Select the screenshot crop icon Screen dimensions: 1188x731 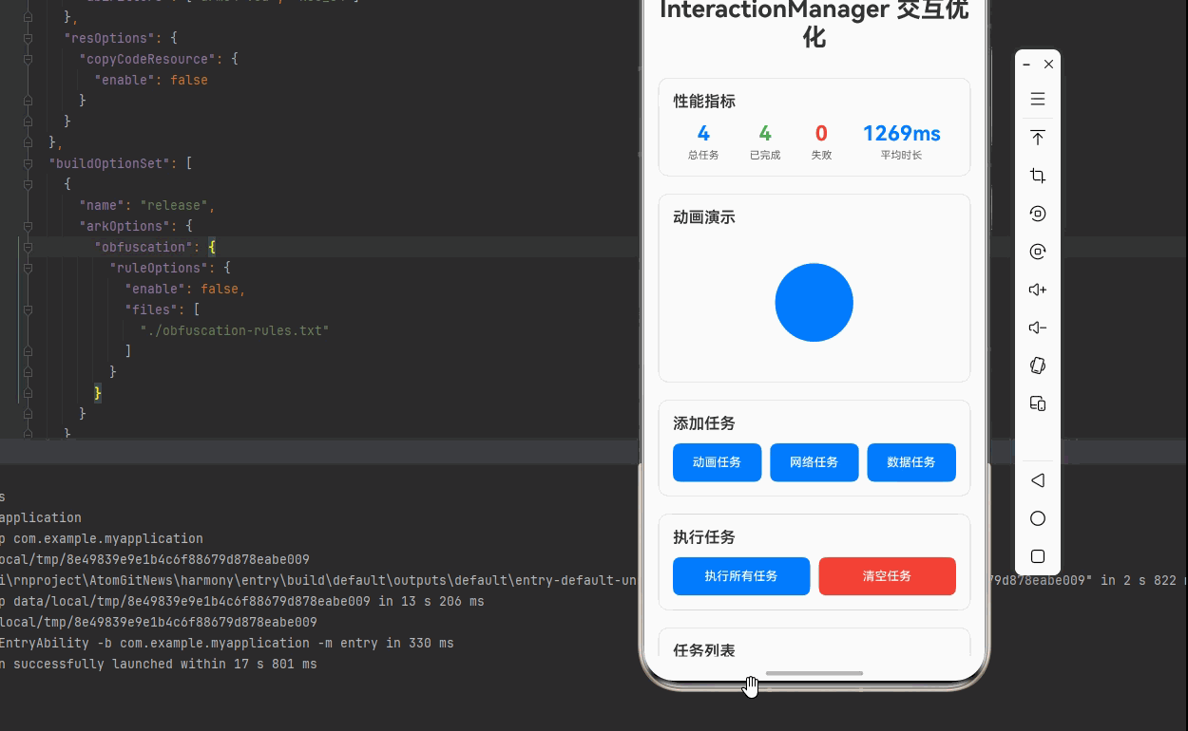[1037, 176]
